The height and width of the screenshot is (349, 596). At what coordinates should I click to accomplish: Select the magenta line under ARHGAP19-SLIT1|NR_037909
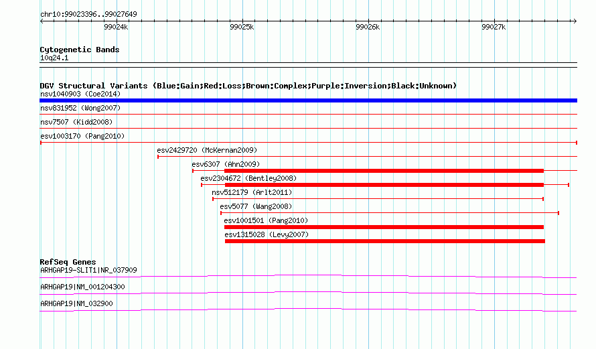[308, 276]
